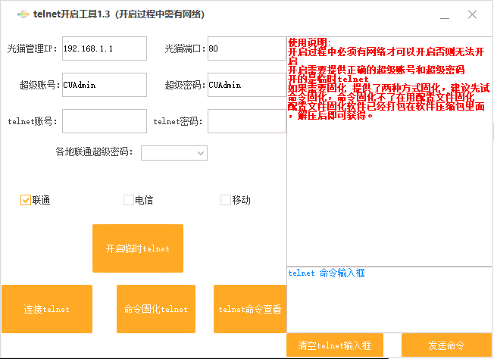The image size is (494, 359).
Task: Focus the empty telnet密码 field
Action: pyautogui.click(x=247, y=121)
